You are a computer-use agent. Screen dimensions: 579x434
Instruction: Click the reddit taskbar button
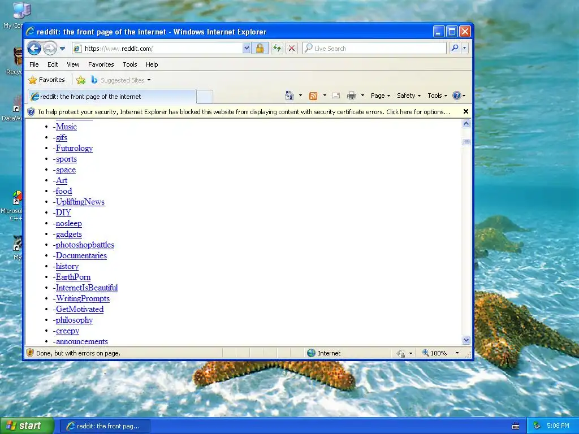point(105,426)
